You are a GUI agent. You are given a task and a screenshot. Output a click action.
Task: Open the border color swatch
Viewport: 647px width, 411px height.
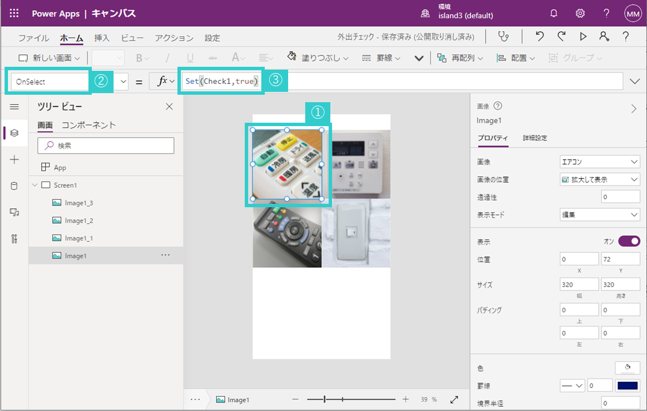pos(627,385)
